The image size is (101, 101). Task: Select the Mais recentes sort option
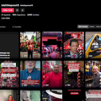(83, 27)
